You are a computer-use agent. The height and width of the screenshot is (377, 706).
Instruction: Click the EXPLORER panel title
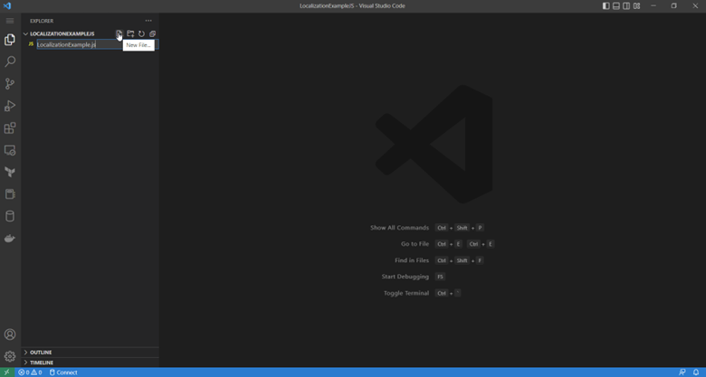pos(42,21)
